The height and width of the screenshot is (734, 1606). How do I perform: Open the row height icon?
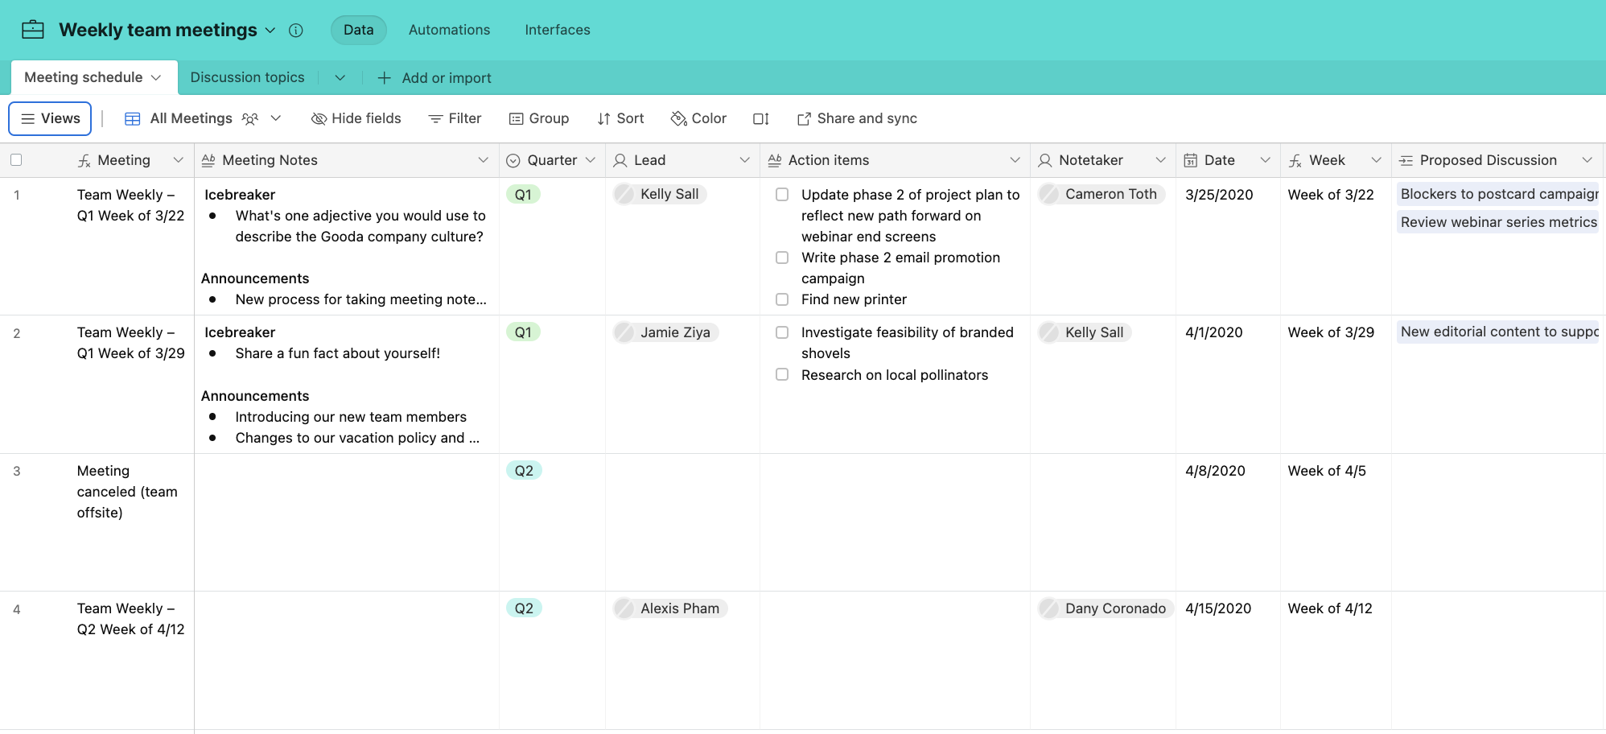tap(761, 119)
